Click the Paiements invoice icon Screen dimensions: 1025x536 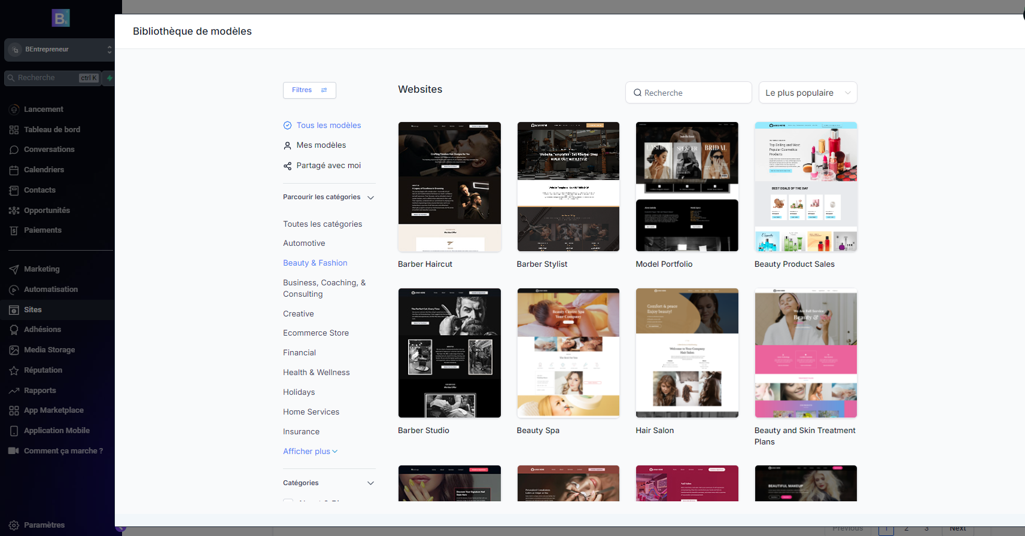[x=14, y=230]
